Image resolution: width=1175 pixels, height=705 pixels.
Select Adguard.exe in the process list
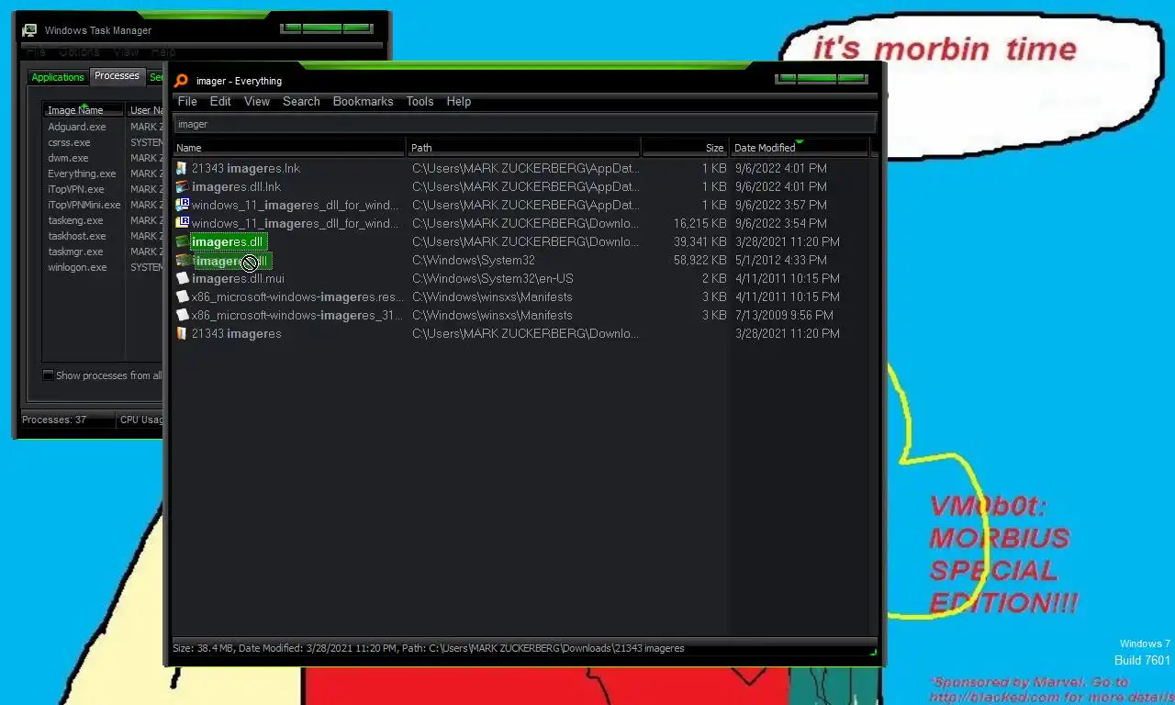pos(77,128)
